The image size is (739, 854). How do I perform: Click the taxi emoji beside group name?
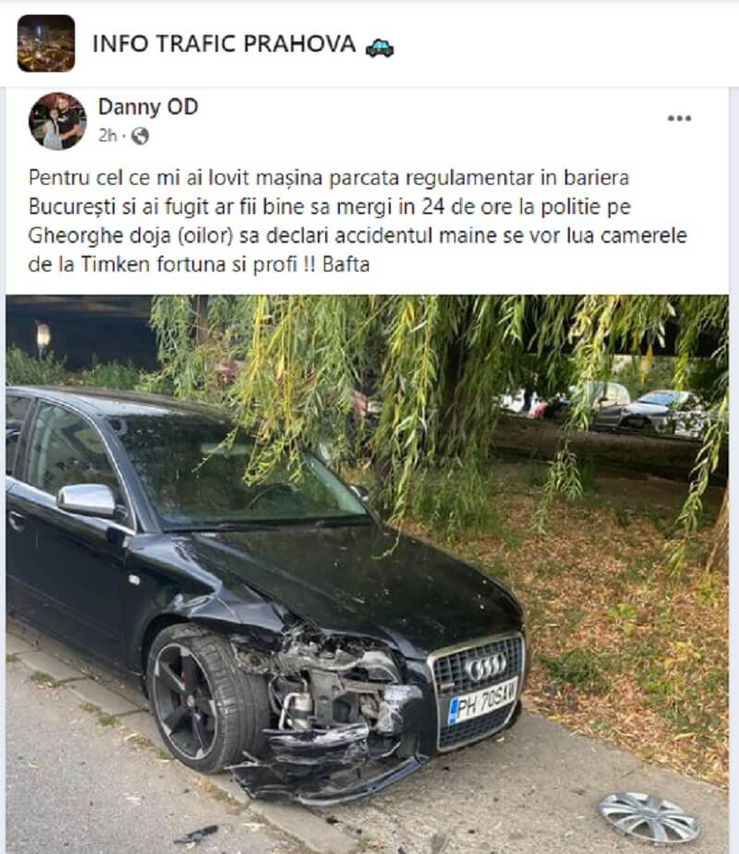click(380, 47)
